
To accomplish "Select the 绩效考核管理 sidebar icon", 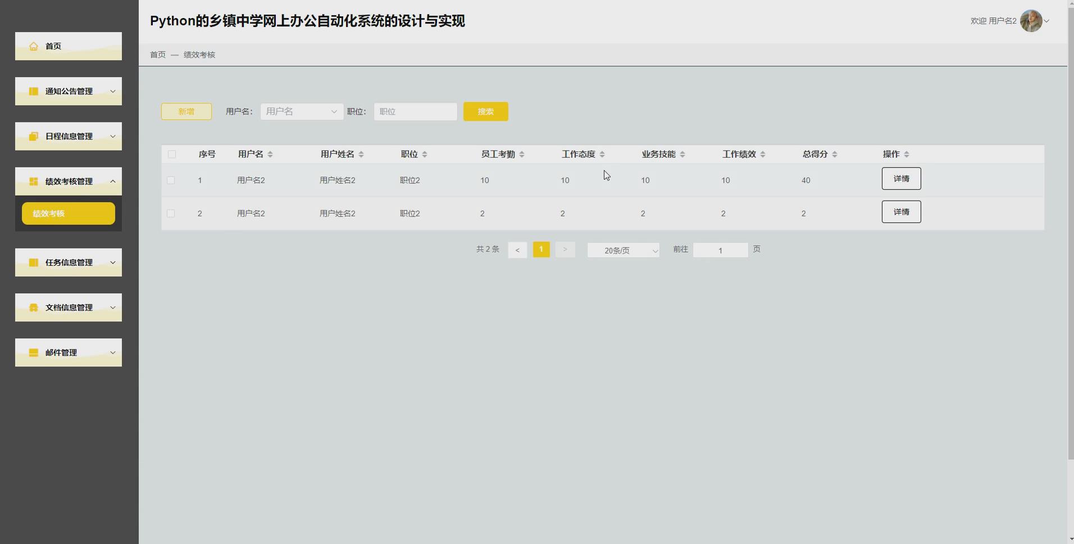I will [33, 181].
